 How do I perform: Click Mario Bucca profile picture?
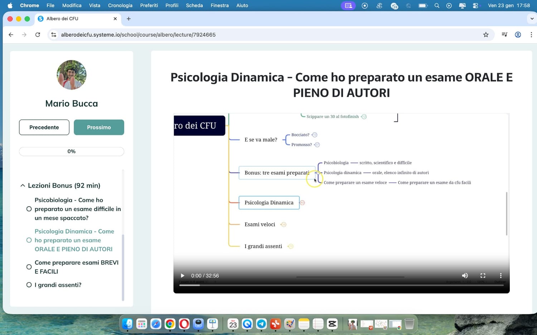pos(72,75)
